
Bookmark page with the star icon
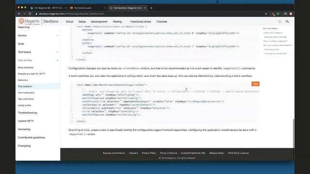point(266,14)
